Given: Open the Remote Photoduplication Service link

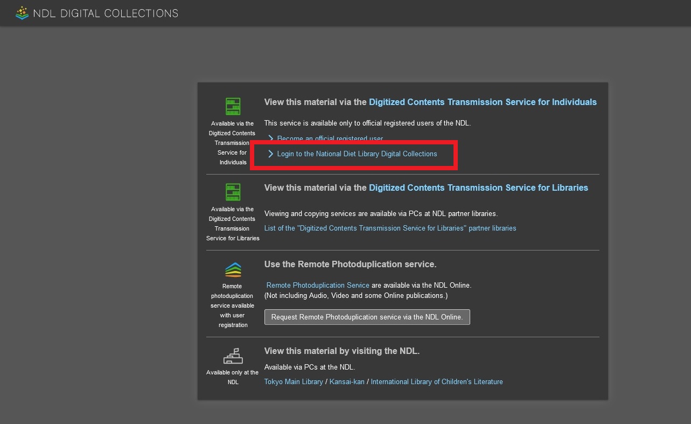Looking at the screenshot, I should [318, 285].
